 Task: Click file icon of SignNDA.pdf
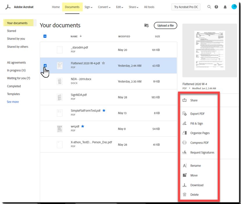coord(60,97)
